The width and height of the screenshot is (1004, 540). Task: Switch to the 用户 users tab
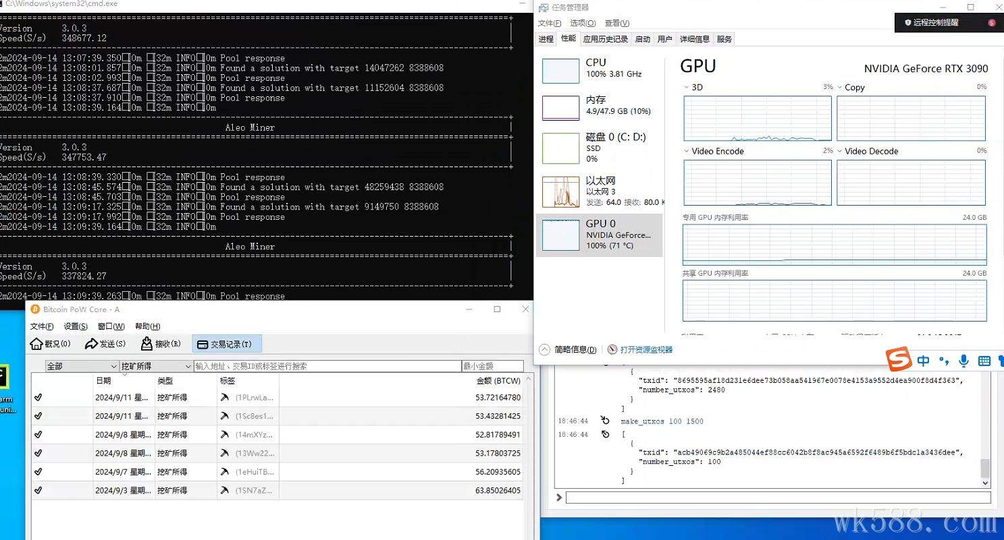665,39
